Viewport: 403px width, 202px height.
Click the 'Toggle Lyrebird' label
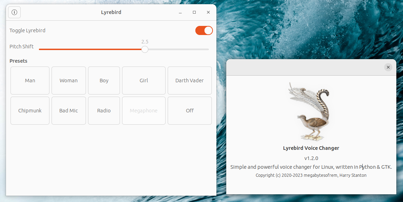click(x=27, y=30)
